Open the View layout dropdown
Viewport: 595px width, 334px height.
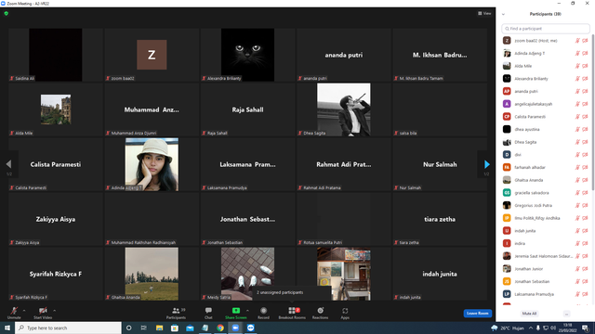pos(484,13)
